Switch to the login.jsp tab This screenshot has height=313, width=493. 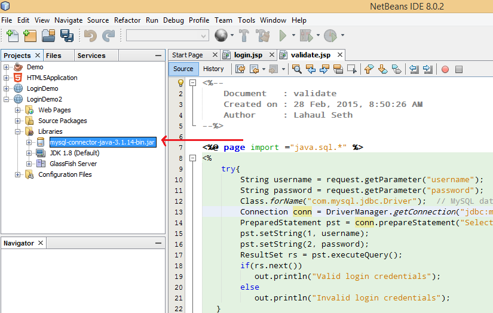pyautogui.click(x=247, y=55)
